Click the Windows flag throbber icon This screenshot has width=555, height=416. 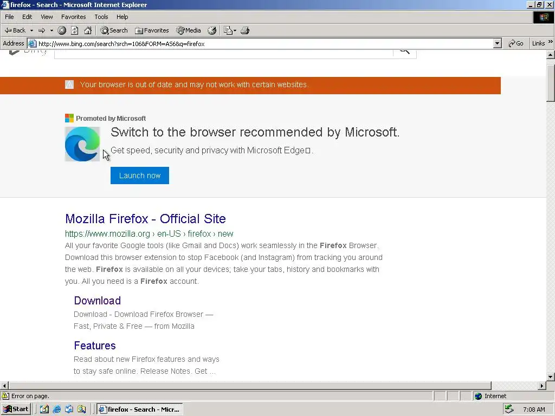pos(543,17)
